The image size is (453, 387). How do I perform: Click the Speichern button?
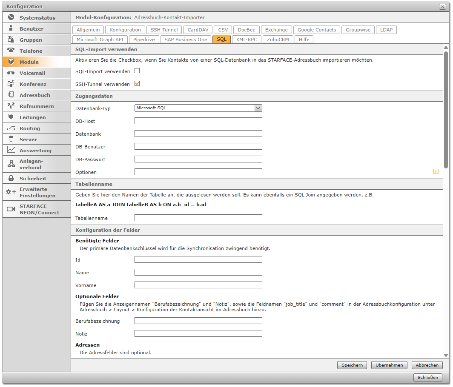pyautogui.click(x=352, y=365)
